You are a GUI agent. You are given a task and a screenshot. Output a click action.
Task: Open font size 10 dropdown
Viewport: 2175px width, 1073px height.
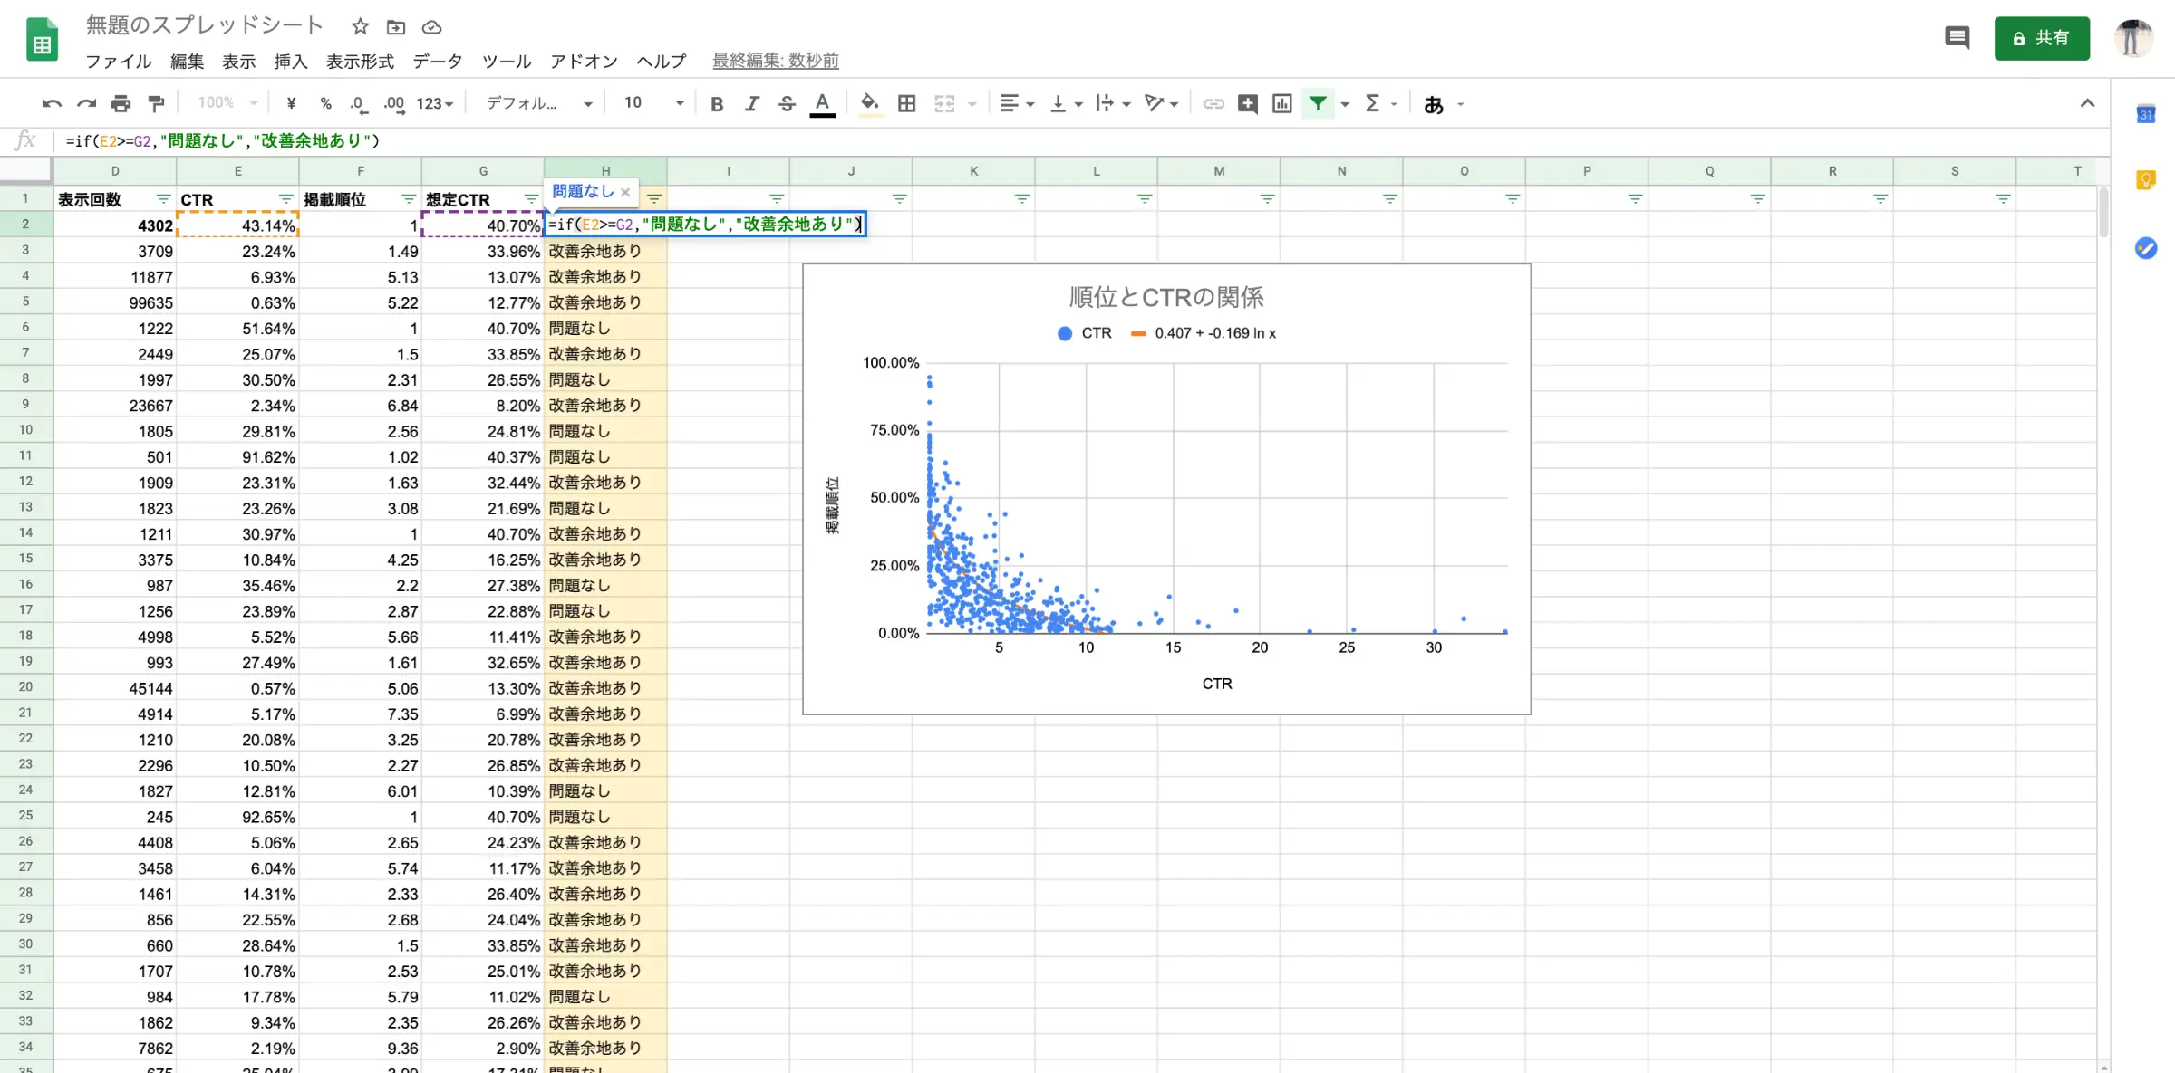(653, 103)
